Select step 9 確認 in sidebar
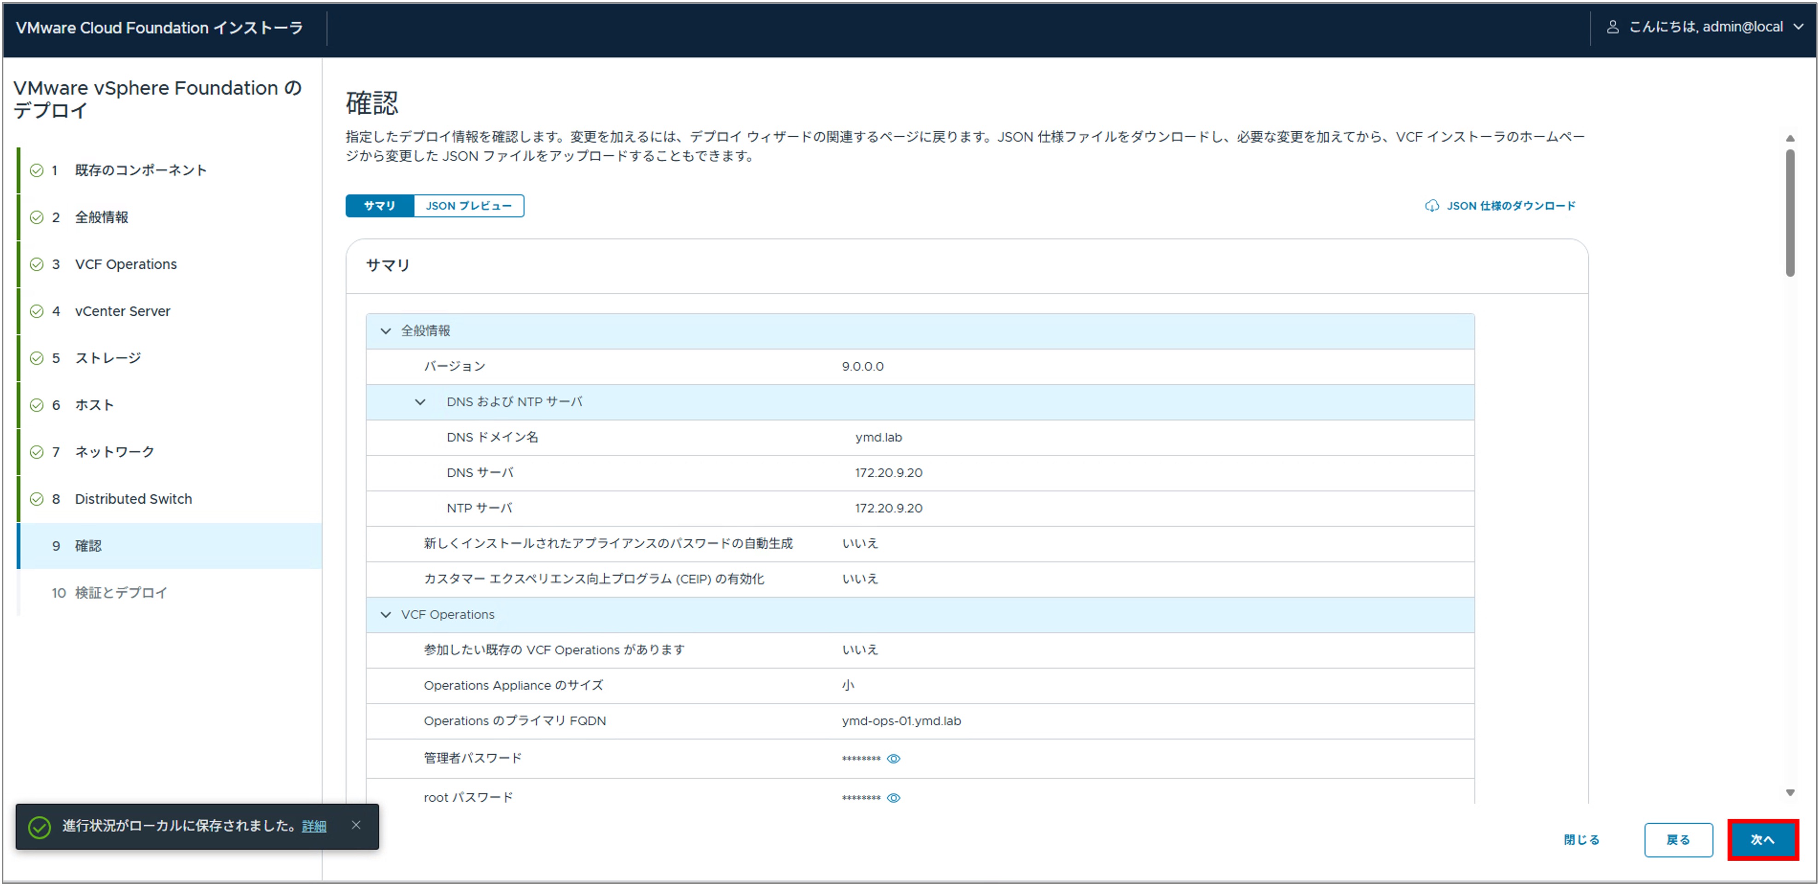 click(169, 546)
